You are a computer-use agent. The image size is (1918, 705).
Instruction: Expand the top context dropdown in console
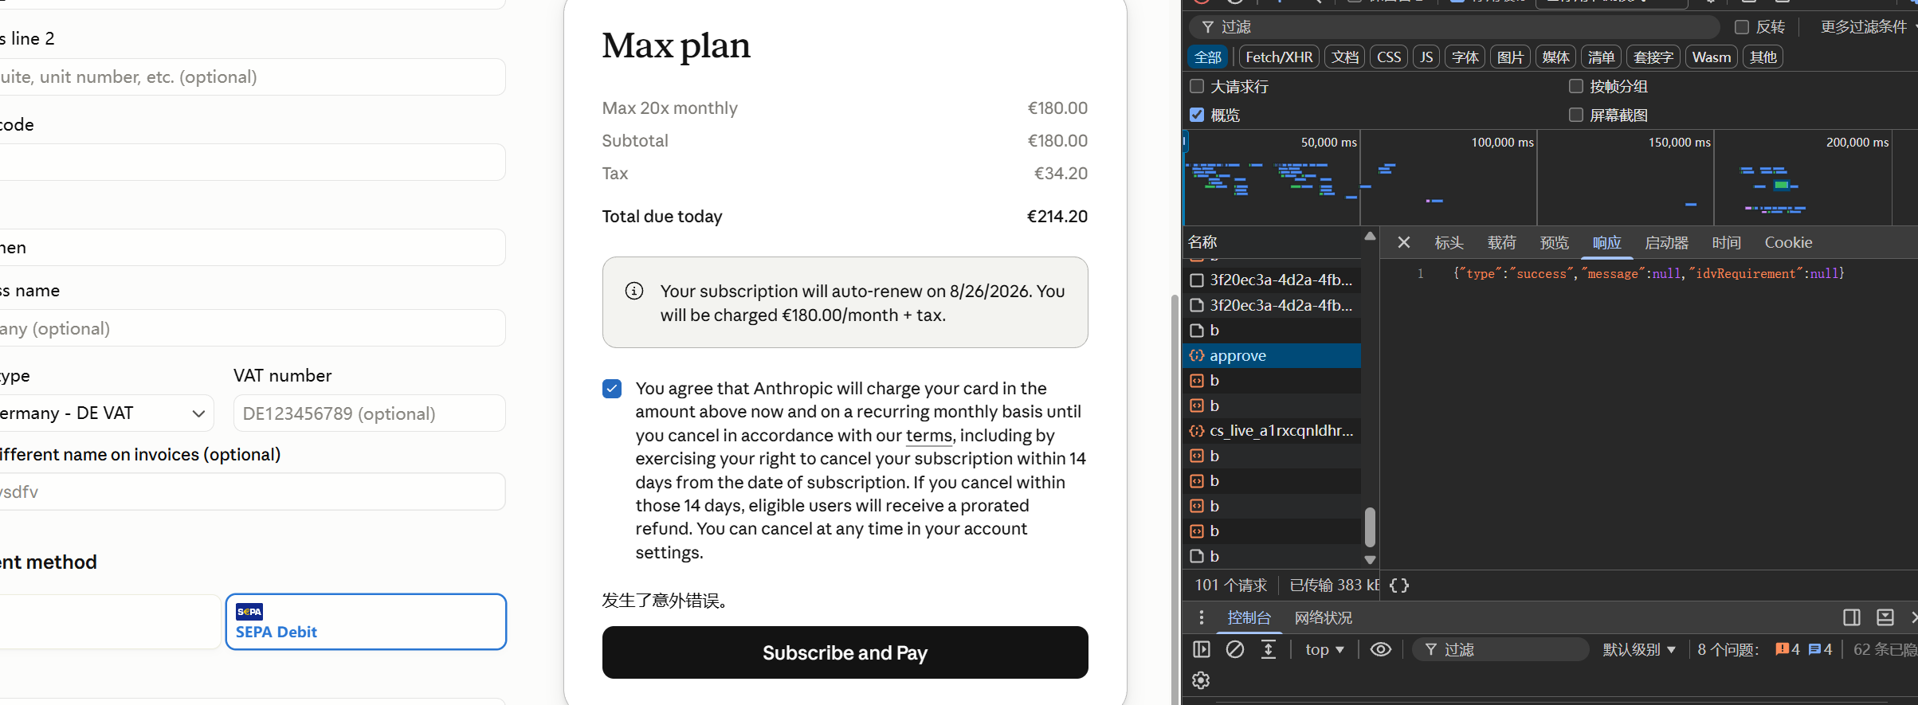(1324, 649)
